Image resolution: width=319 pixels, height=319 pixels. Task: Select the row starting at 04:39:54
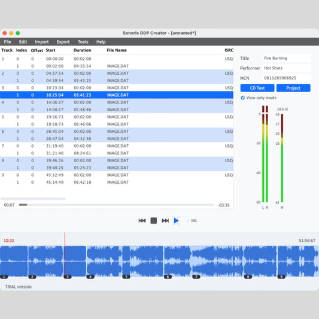coord(117,81)
